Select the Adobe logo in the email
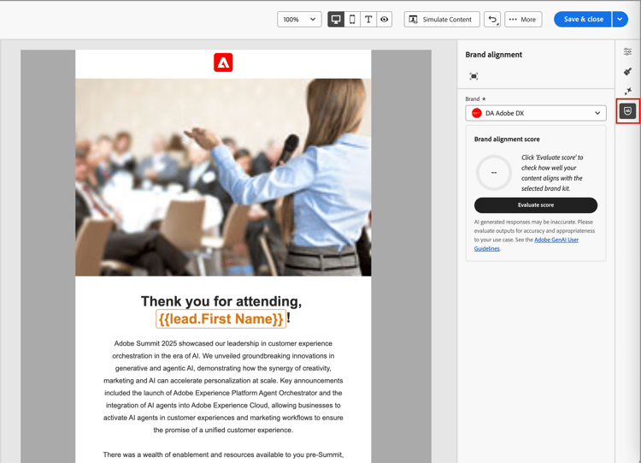The image size is (641, 463). 223,62
